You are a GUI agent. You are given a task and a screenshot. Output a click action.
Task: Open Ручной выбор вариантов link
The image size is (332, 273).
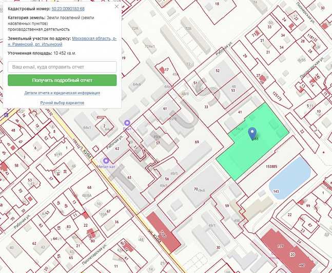pos(62,103)
